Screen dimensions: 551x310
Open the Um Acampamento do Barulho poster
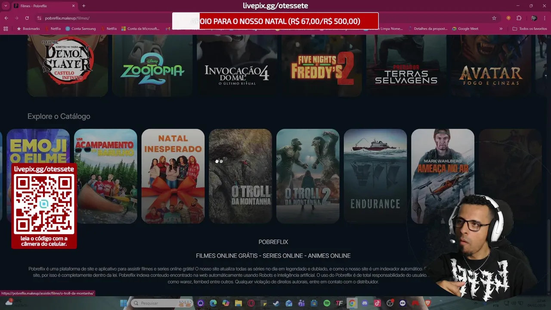(x=105, y=176)
